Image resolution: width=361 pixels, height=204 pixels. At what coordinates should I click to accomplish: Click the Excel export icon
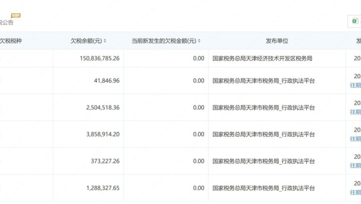355,21
